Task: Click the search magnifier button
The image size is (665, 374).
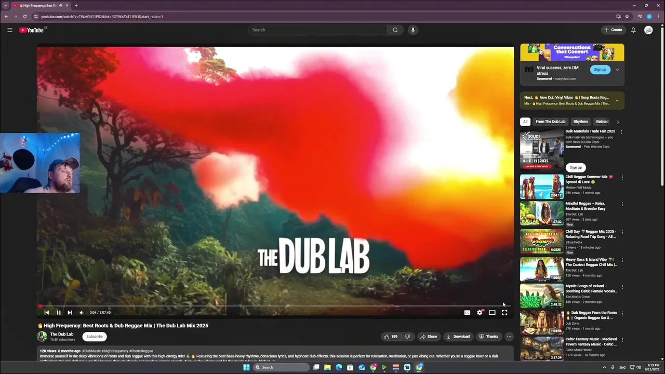Action: (395, 30)
